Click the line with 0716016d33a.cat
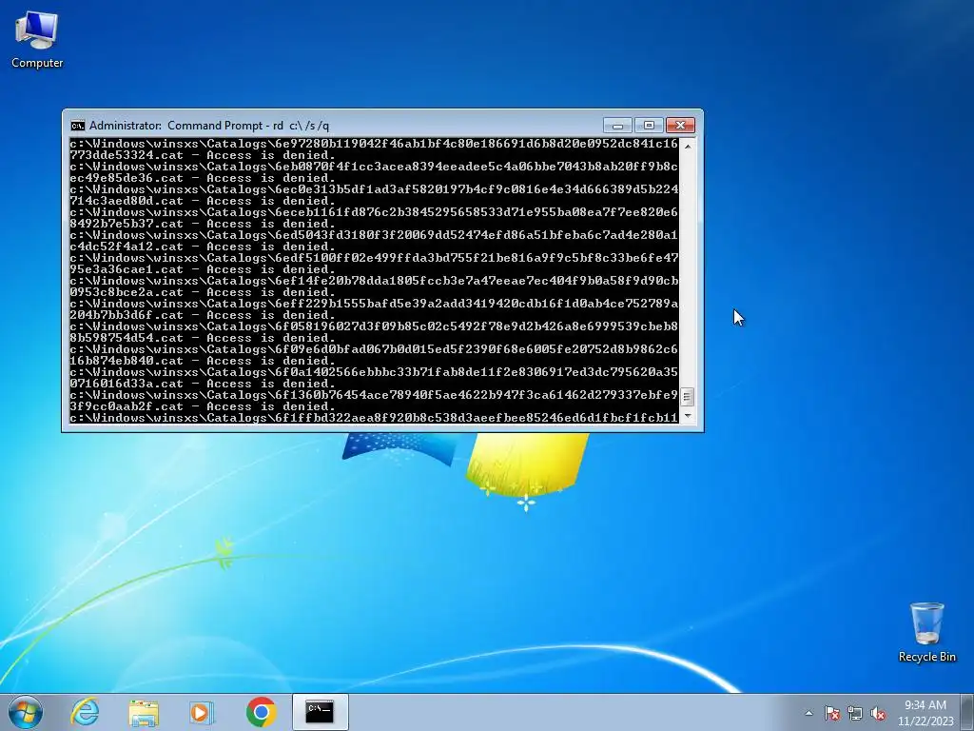 click(203, 384)
